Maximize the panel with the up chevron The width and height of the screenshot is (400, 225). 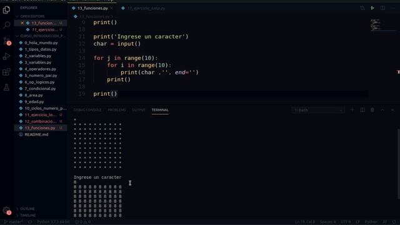[x=382, y=110]
